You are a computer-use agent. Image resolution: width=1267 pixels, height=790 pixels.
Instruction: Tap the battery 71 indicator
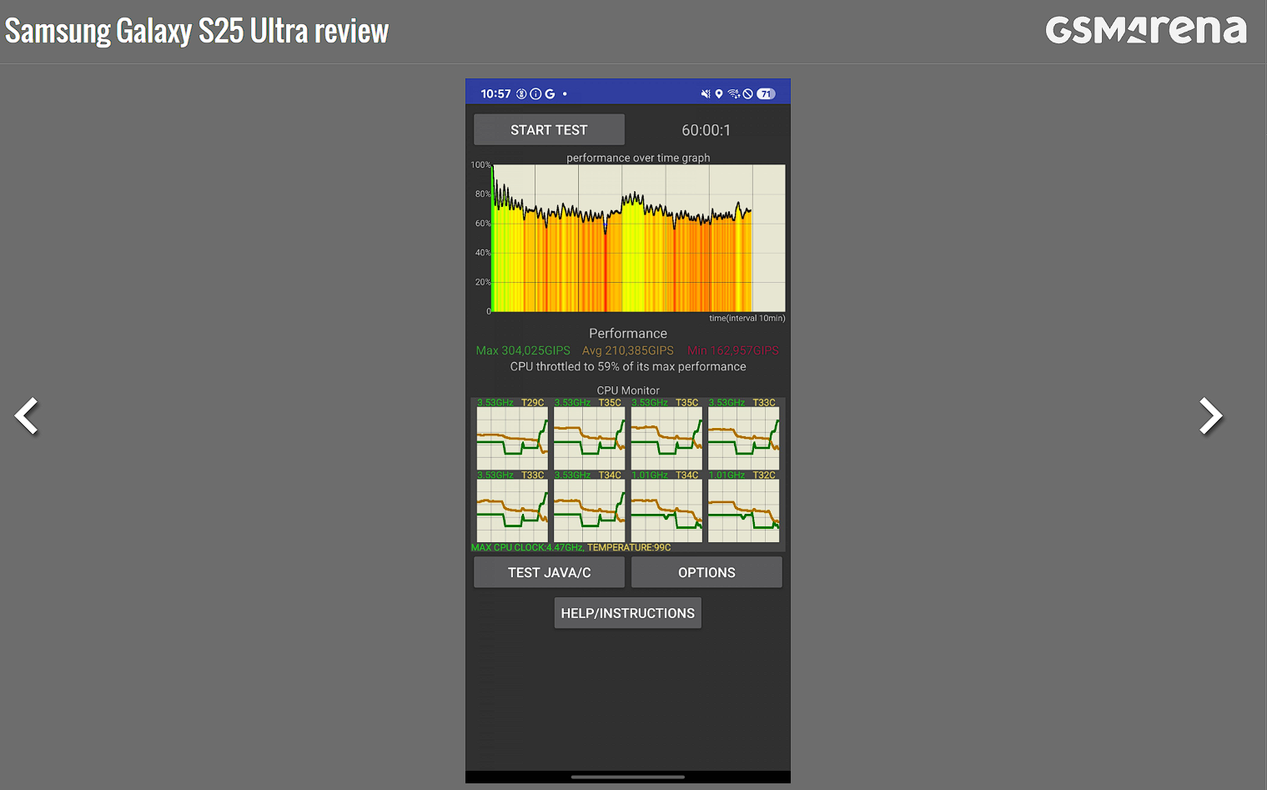point(766,94)
